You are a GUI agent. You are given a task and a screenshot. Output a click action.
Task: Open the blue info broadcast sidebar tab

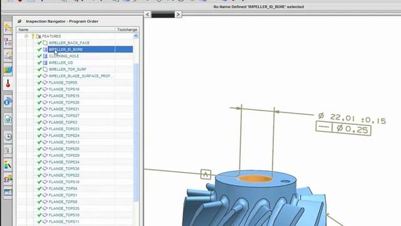click(8, 102)
